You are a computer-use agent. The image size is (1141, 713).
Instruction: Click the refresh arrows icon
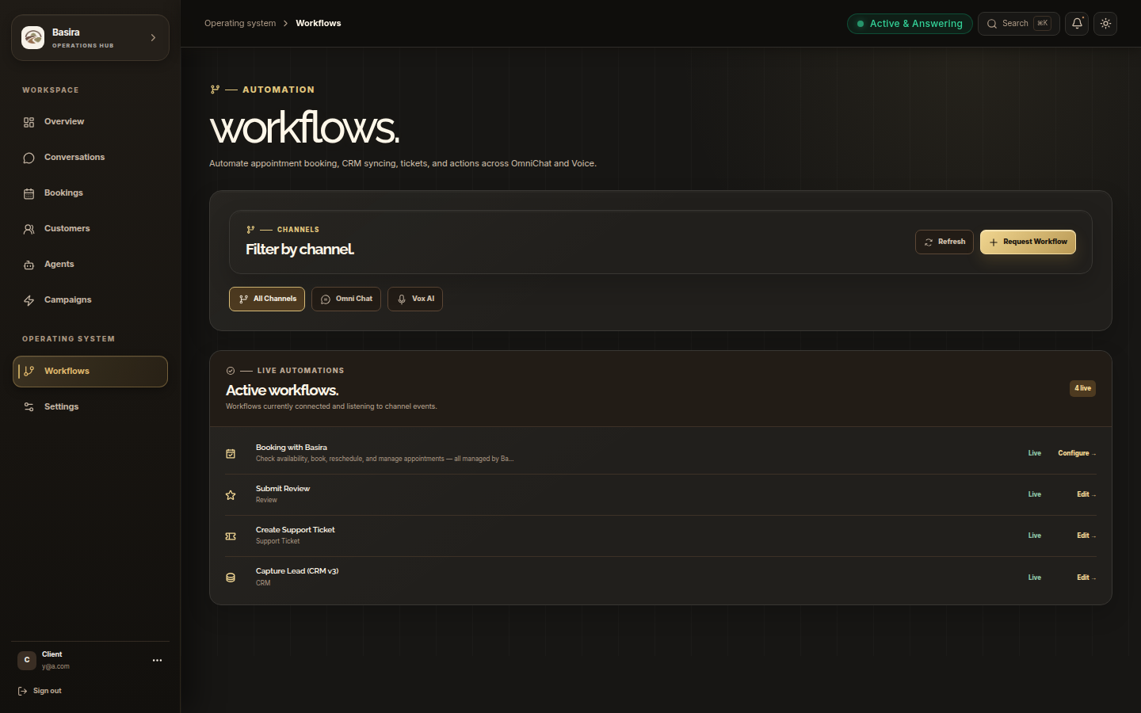[x=929, y=242]
